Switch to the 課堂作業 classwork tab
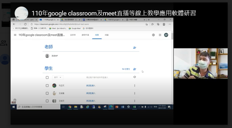Screen dimensions: 232x128 85,35
